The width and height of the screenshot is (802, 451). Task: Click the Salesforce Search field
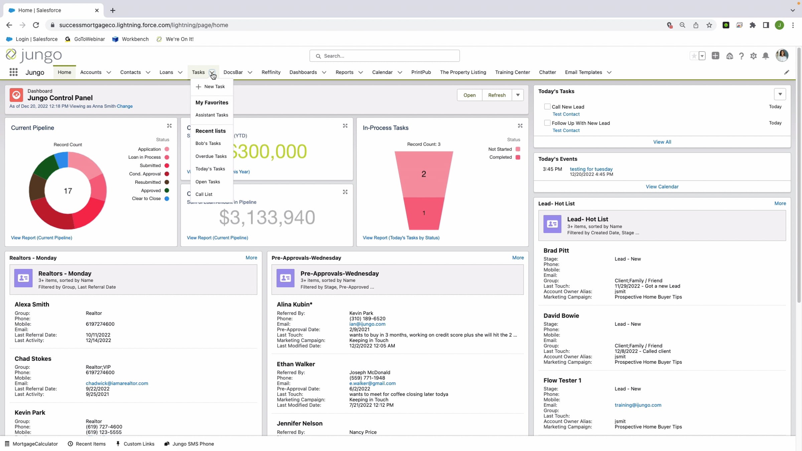pos(385,56)
